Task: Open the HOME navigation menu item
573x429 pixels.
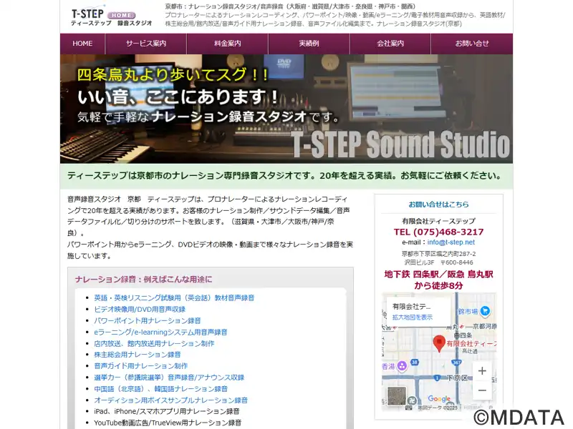Action: coord(82,44)
